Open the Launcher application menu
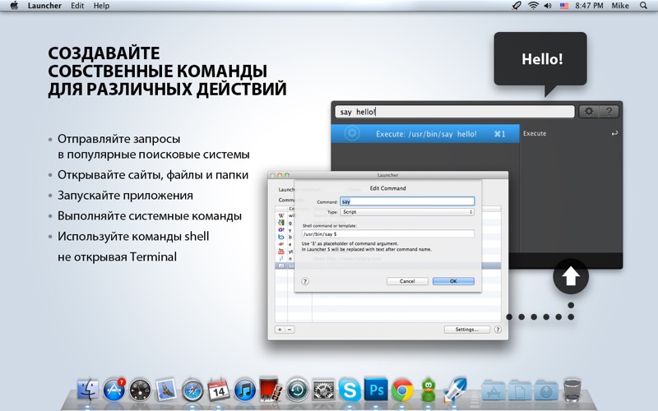Screen dimensions: 658x411 (x=44, y=6)
